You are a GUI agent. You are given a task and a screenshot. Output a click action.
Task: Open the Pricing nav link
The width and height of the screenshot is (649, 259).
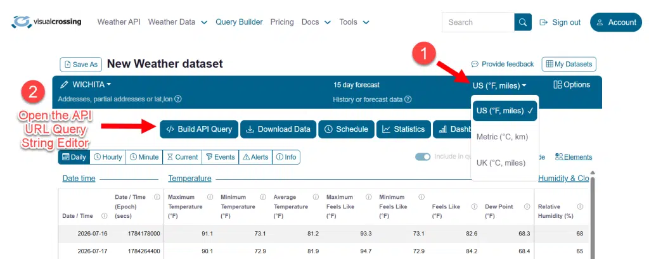(x=282, y=22)
